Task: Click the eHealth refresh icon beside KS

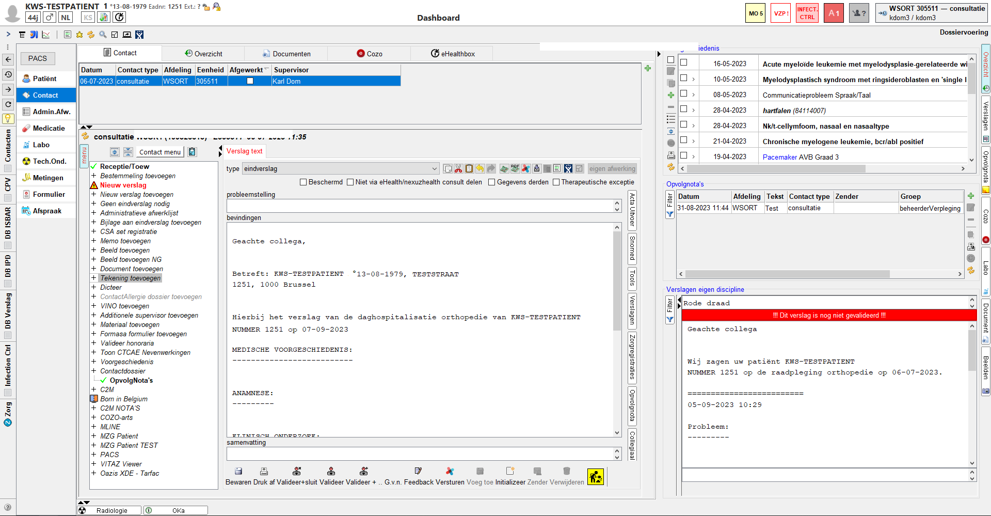Action: click(119, 17)
